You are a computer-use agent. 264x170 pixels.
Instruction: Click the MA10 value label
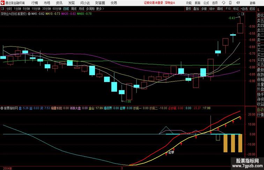point(53,14)
